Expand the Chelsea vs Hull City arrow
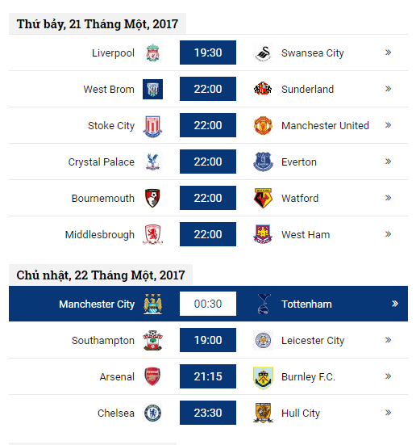416x445 pixels. click(389, 413)
